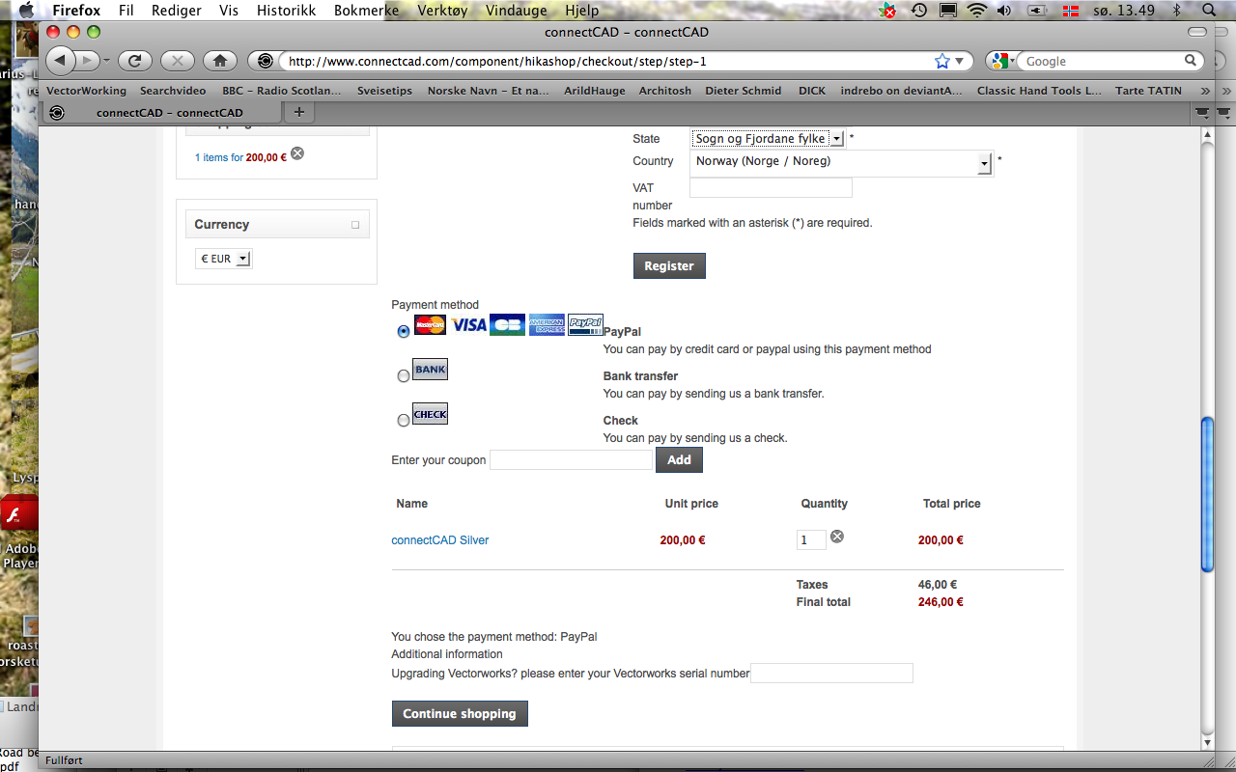Screen dimensions: 1236x772
Task: Open the Architosh bookmark
Action: (x=665, y=91)
